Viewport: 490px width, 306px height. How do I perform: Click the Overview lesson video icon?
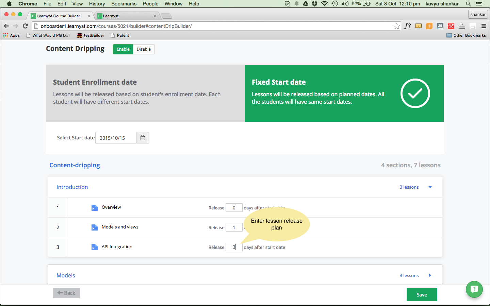pos(95,208)
